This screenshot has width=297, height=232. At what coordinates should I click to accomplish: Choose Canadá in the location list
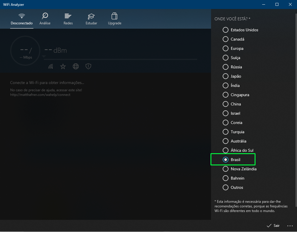(x=226, y=39)
